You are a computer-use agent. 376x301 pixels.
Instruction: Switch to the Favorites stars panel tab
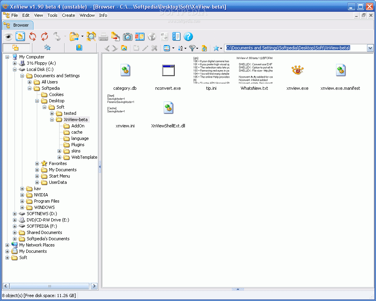point(47,47)
